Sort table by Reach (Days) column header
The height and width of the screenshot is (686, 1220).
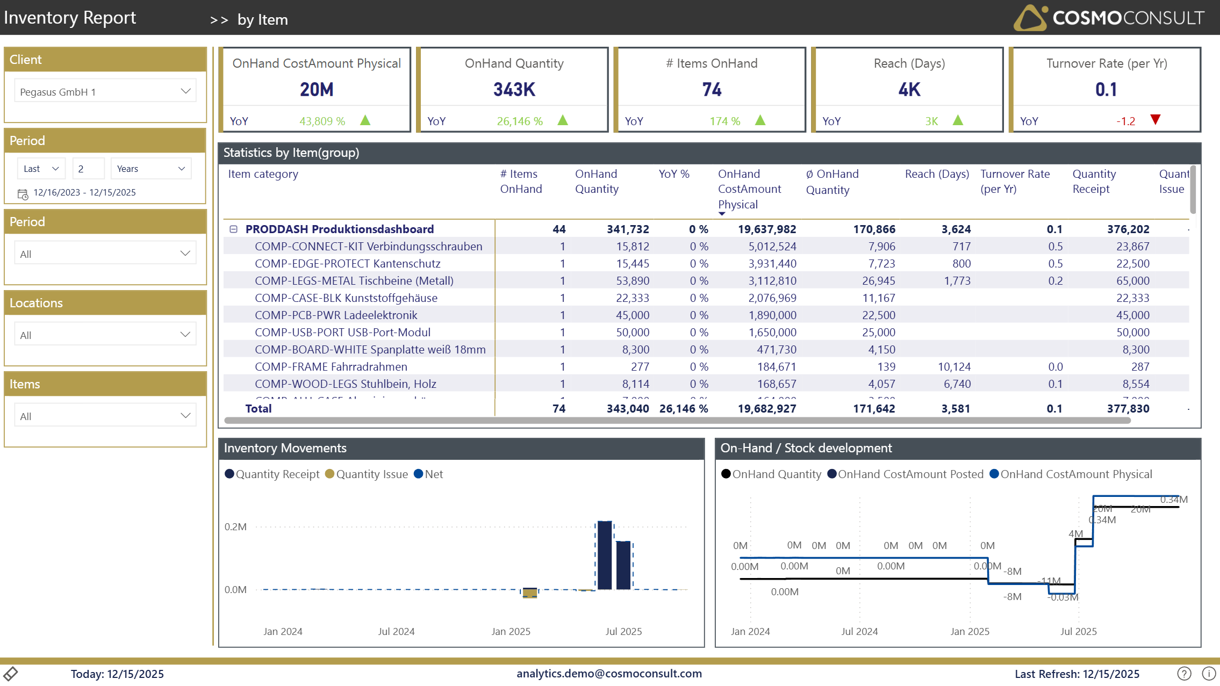[937, 174]
